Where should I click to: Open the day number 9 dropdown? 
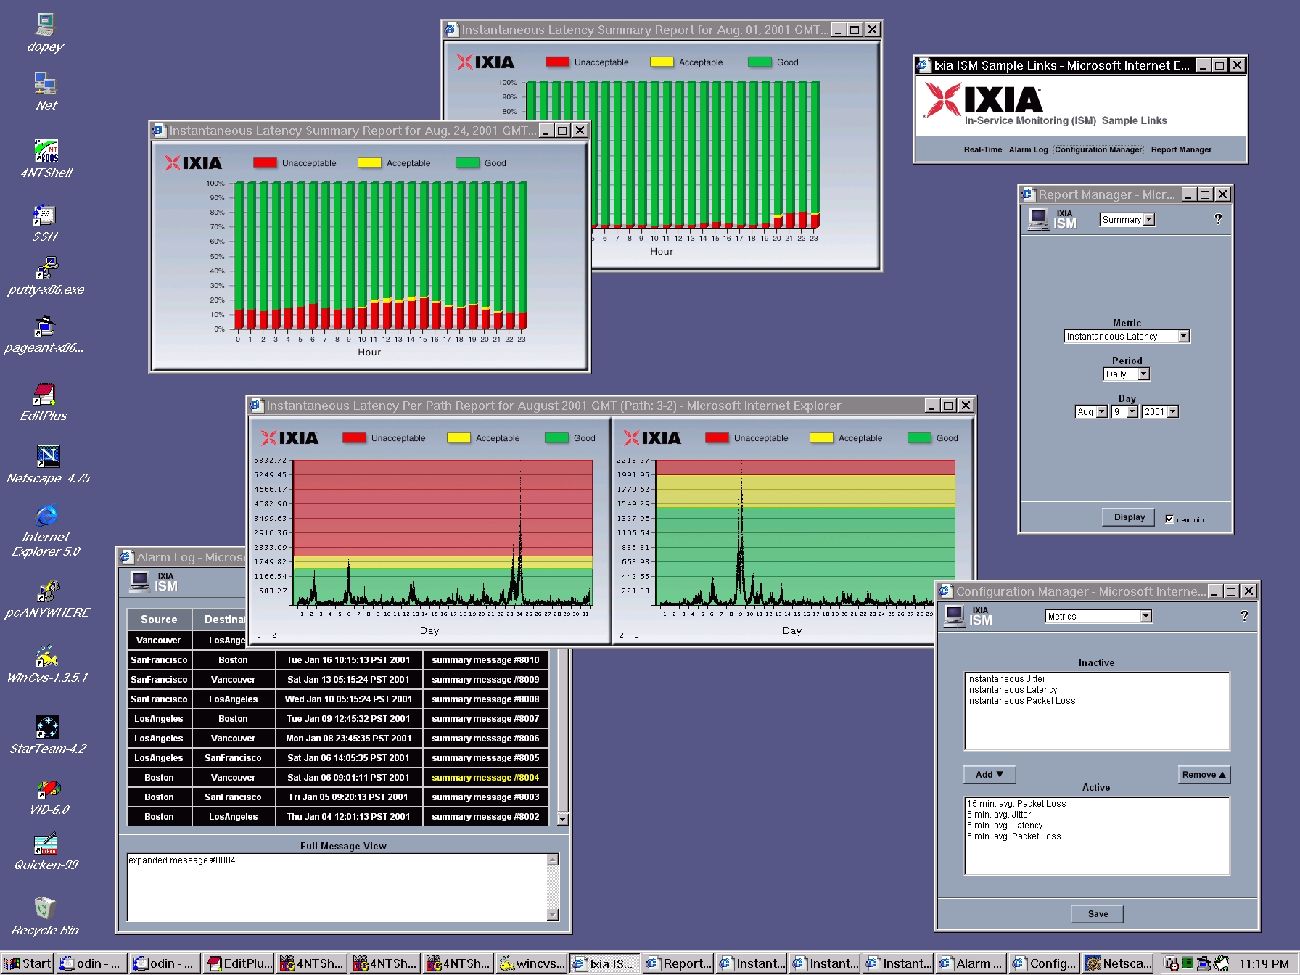click(1124, 412)
